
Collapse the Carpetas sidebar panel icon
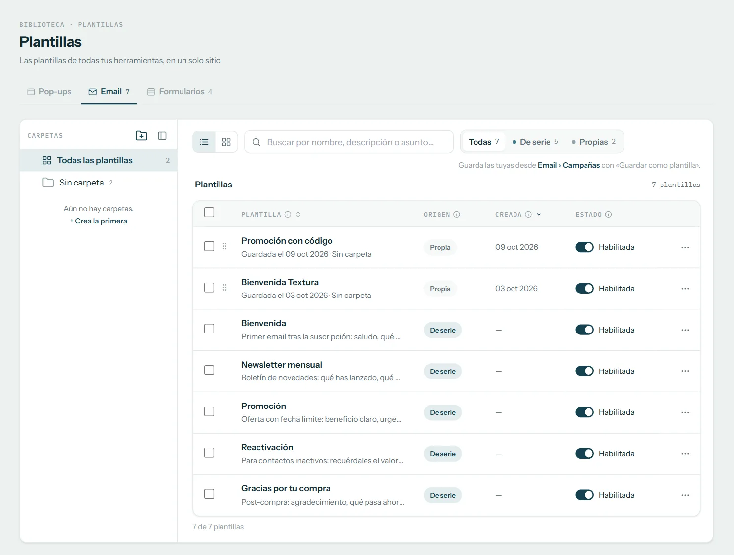pos(162,136)
